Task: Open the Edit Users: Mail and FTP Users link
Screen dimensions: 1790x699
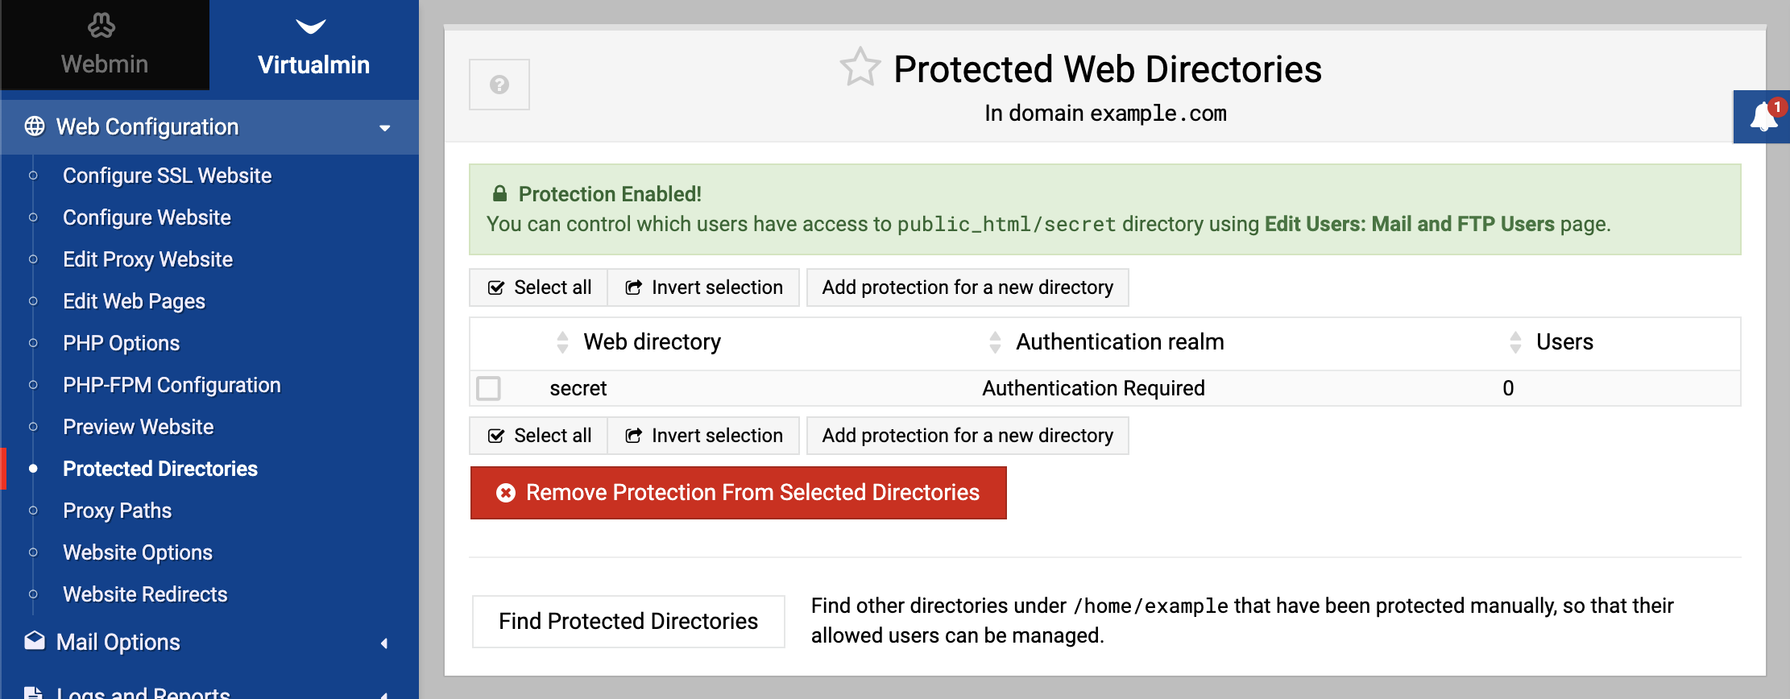Action: [1409, 224]
